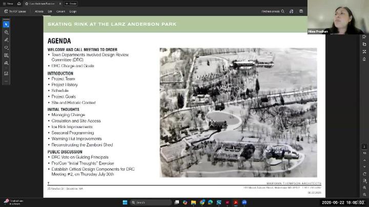369x207 pixels.
Task: Open the E-Sign tab
Action: point(73,11)
